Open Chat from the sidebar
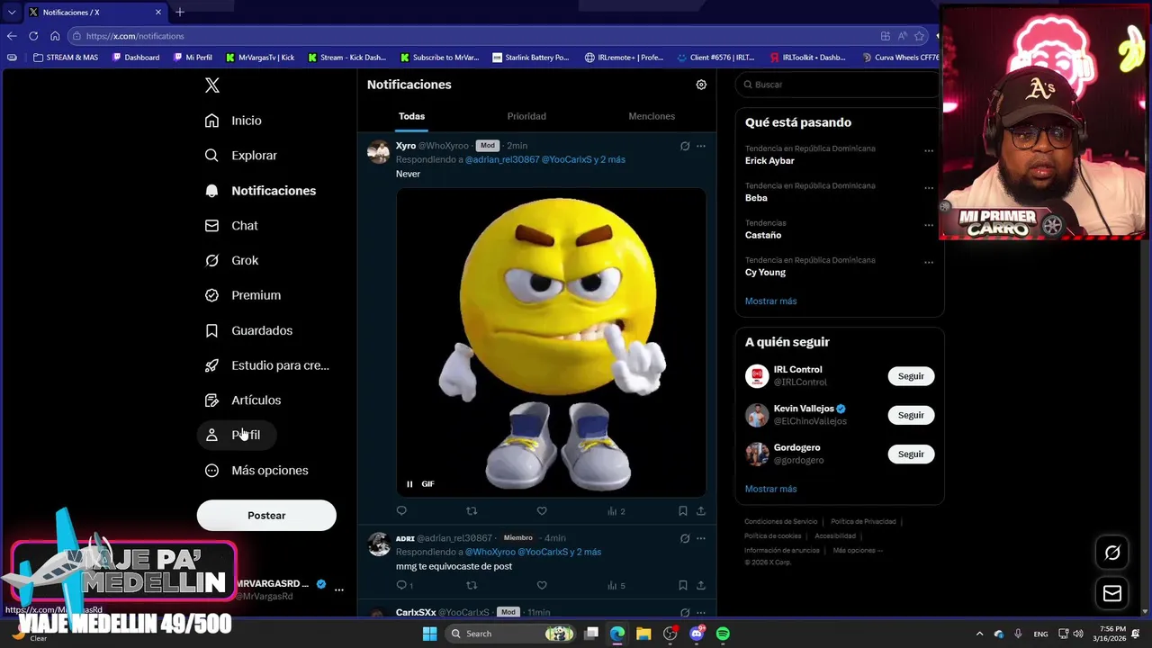The image size is (1152, 648). click(231, 226)
